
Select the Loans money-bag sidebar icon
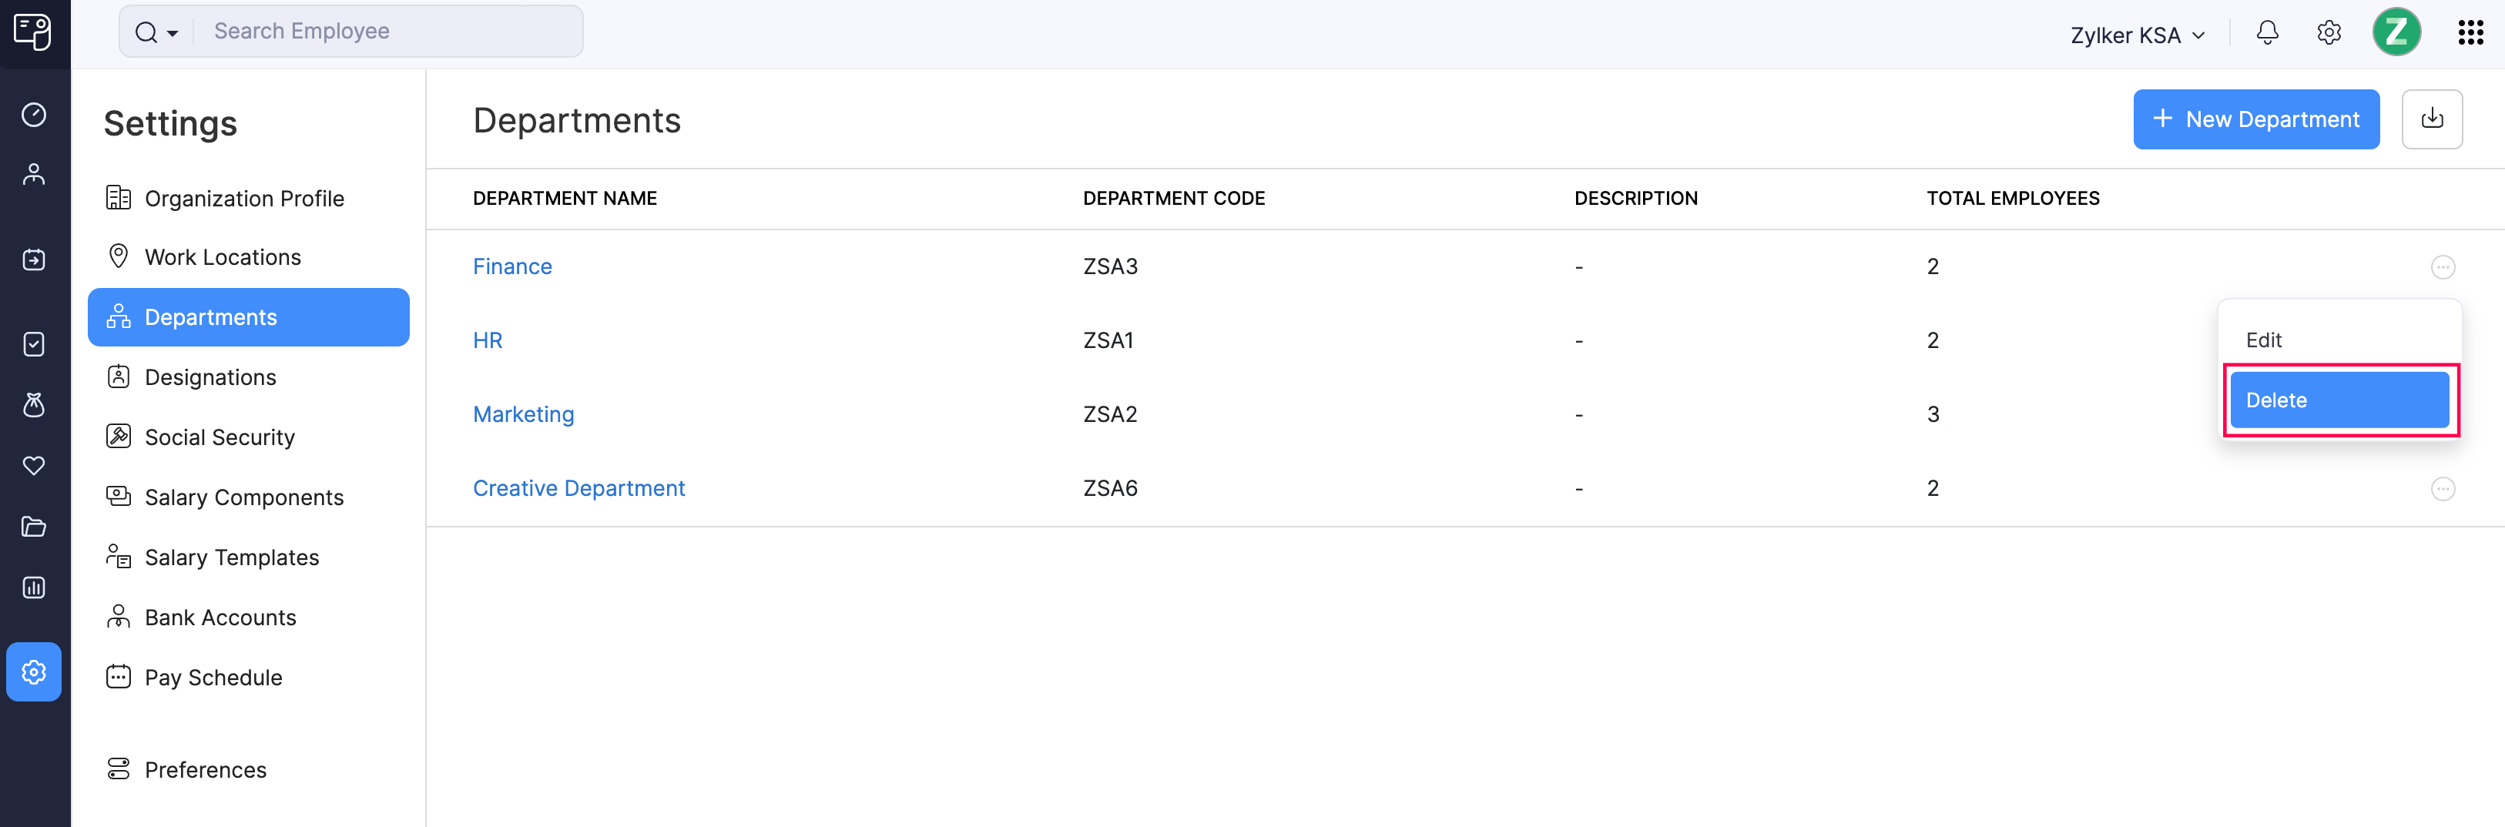pos(34,405)
